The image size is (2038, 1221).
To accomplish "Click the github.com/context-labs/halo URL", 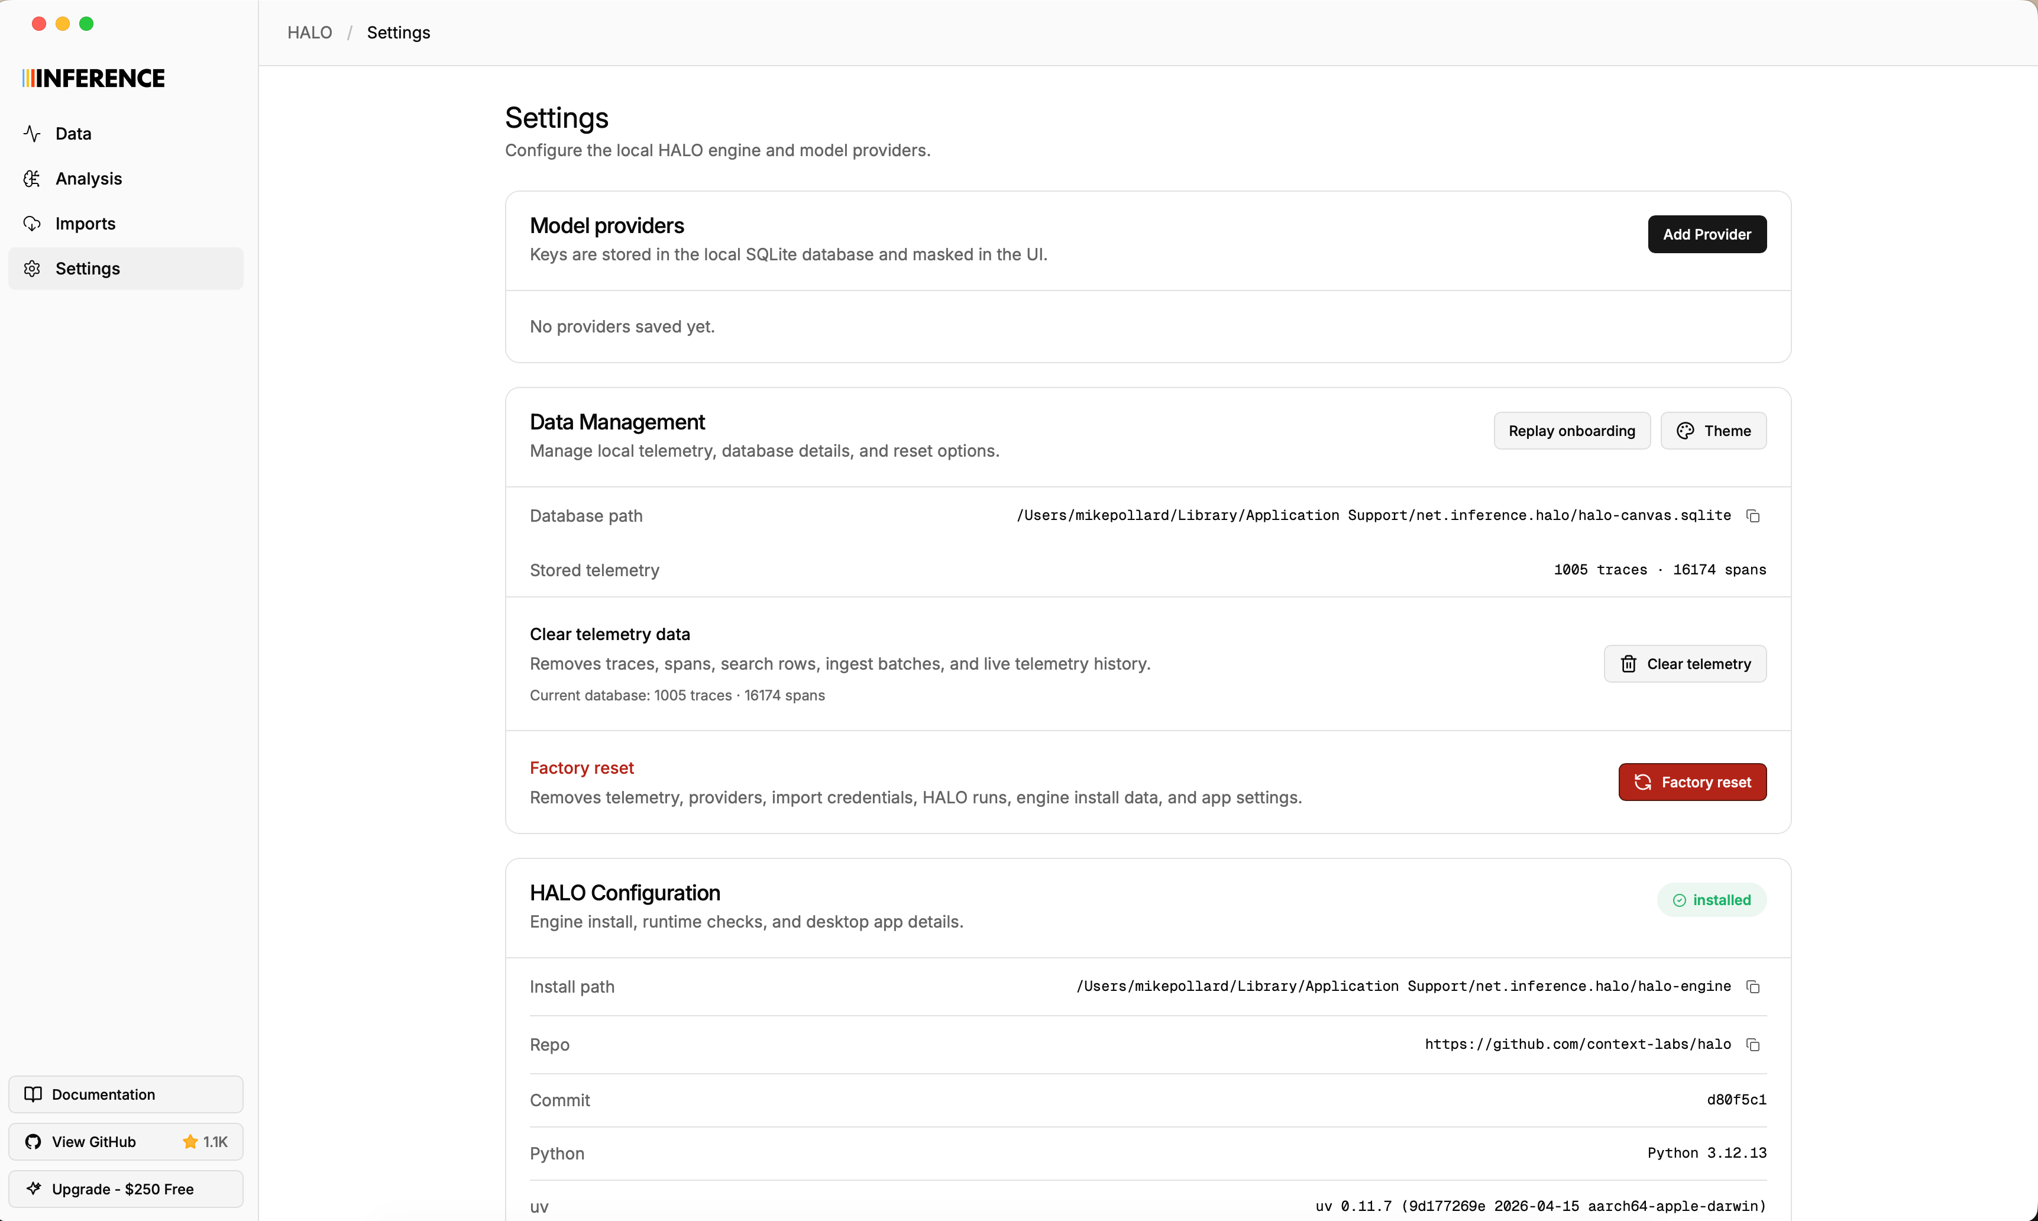I will (1577, 1045).
